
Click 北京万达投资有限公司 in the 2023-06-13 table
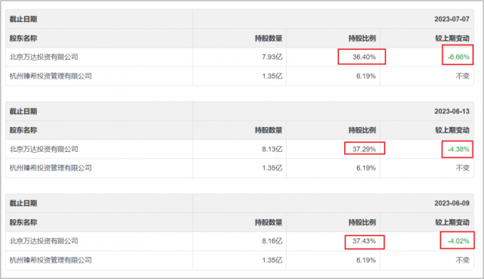[x=44, y=149]
